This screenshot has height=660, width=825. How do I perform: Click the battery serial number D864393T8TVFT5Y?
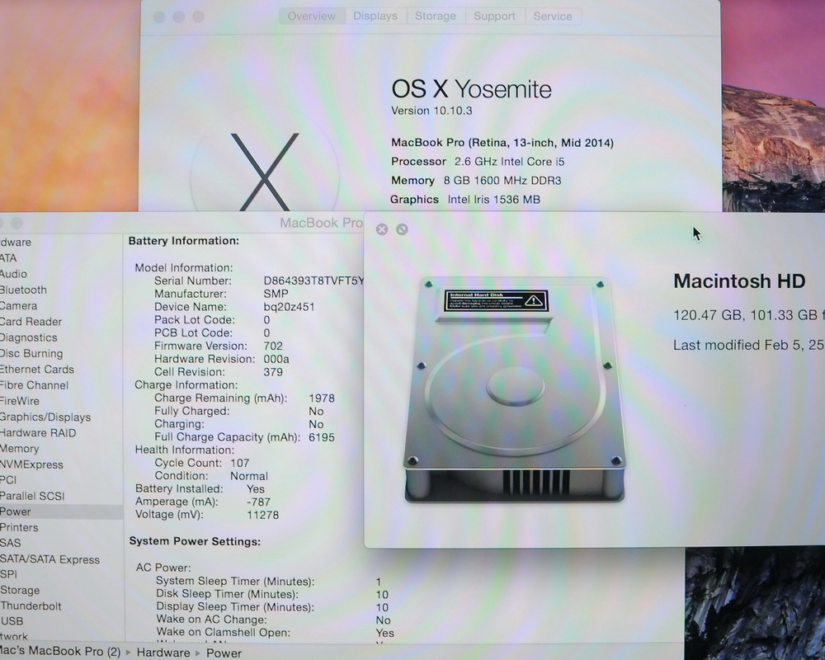(313, 280)
